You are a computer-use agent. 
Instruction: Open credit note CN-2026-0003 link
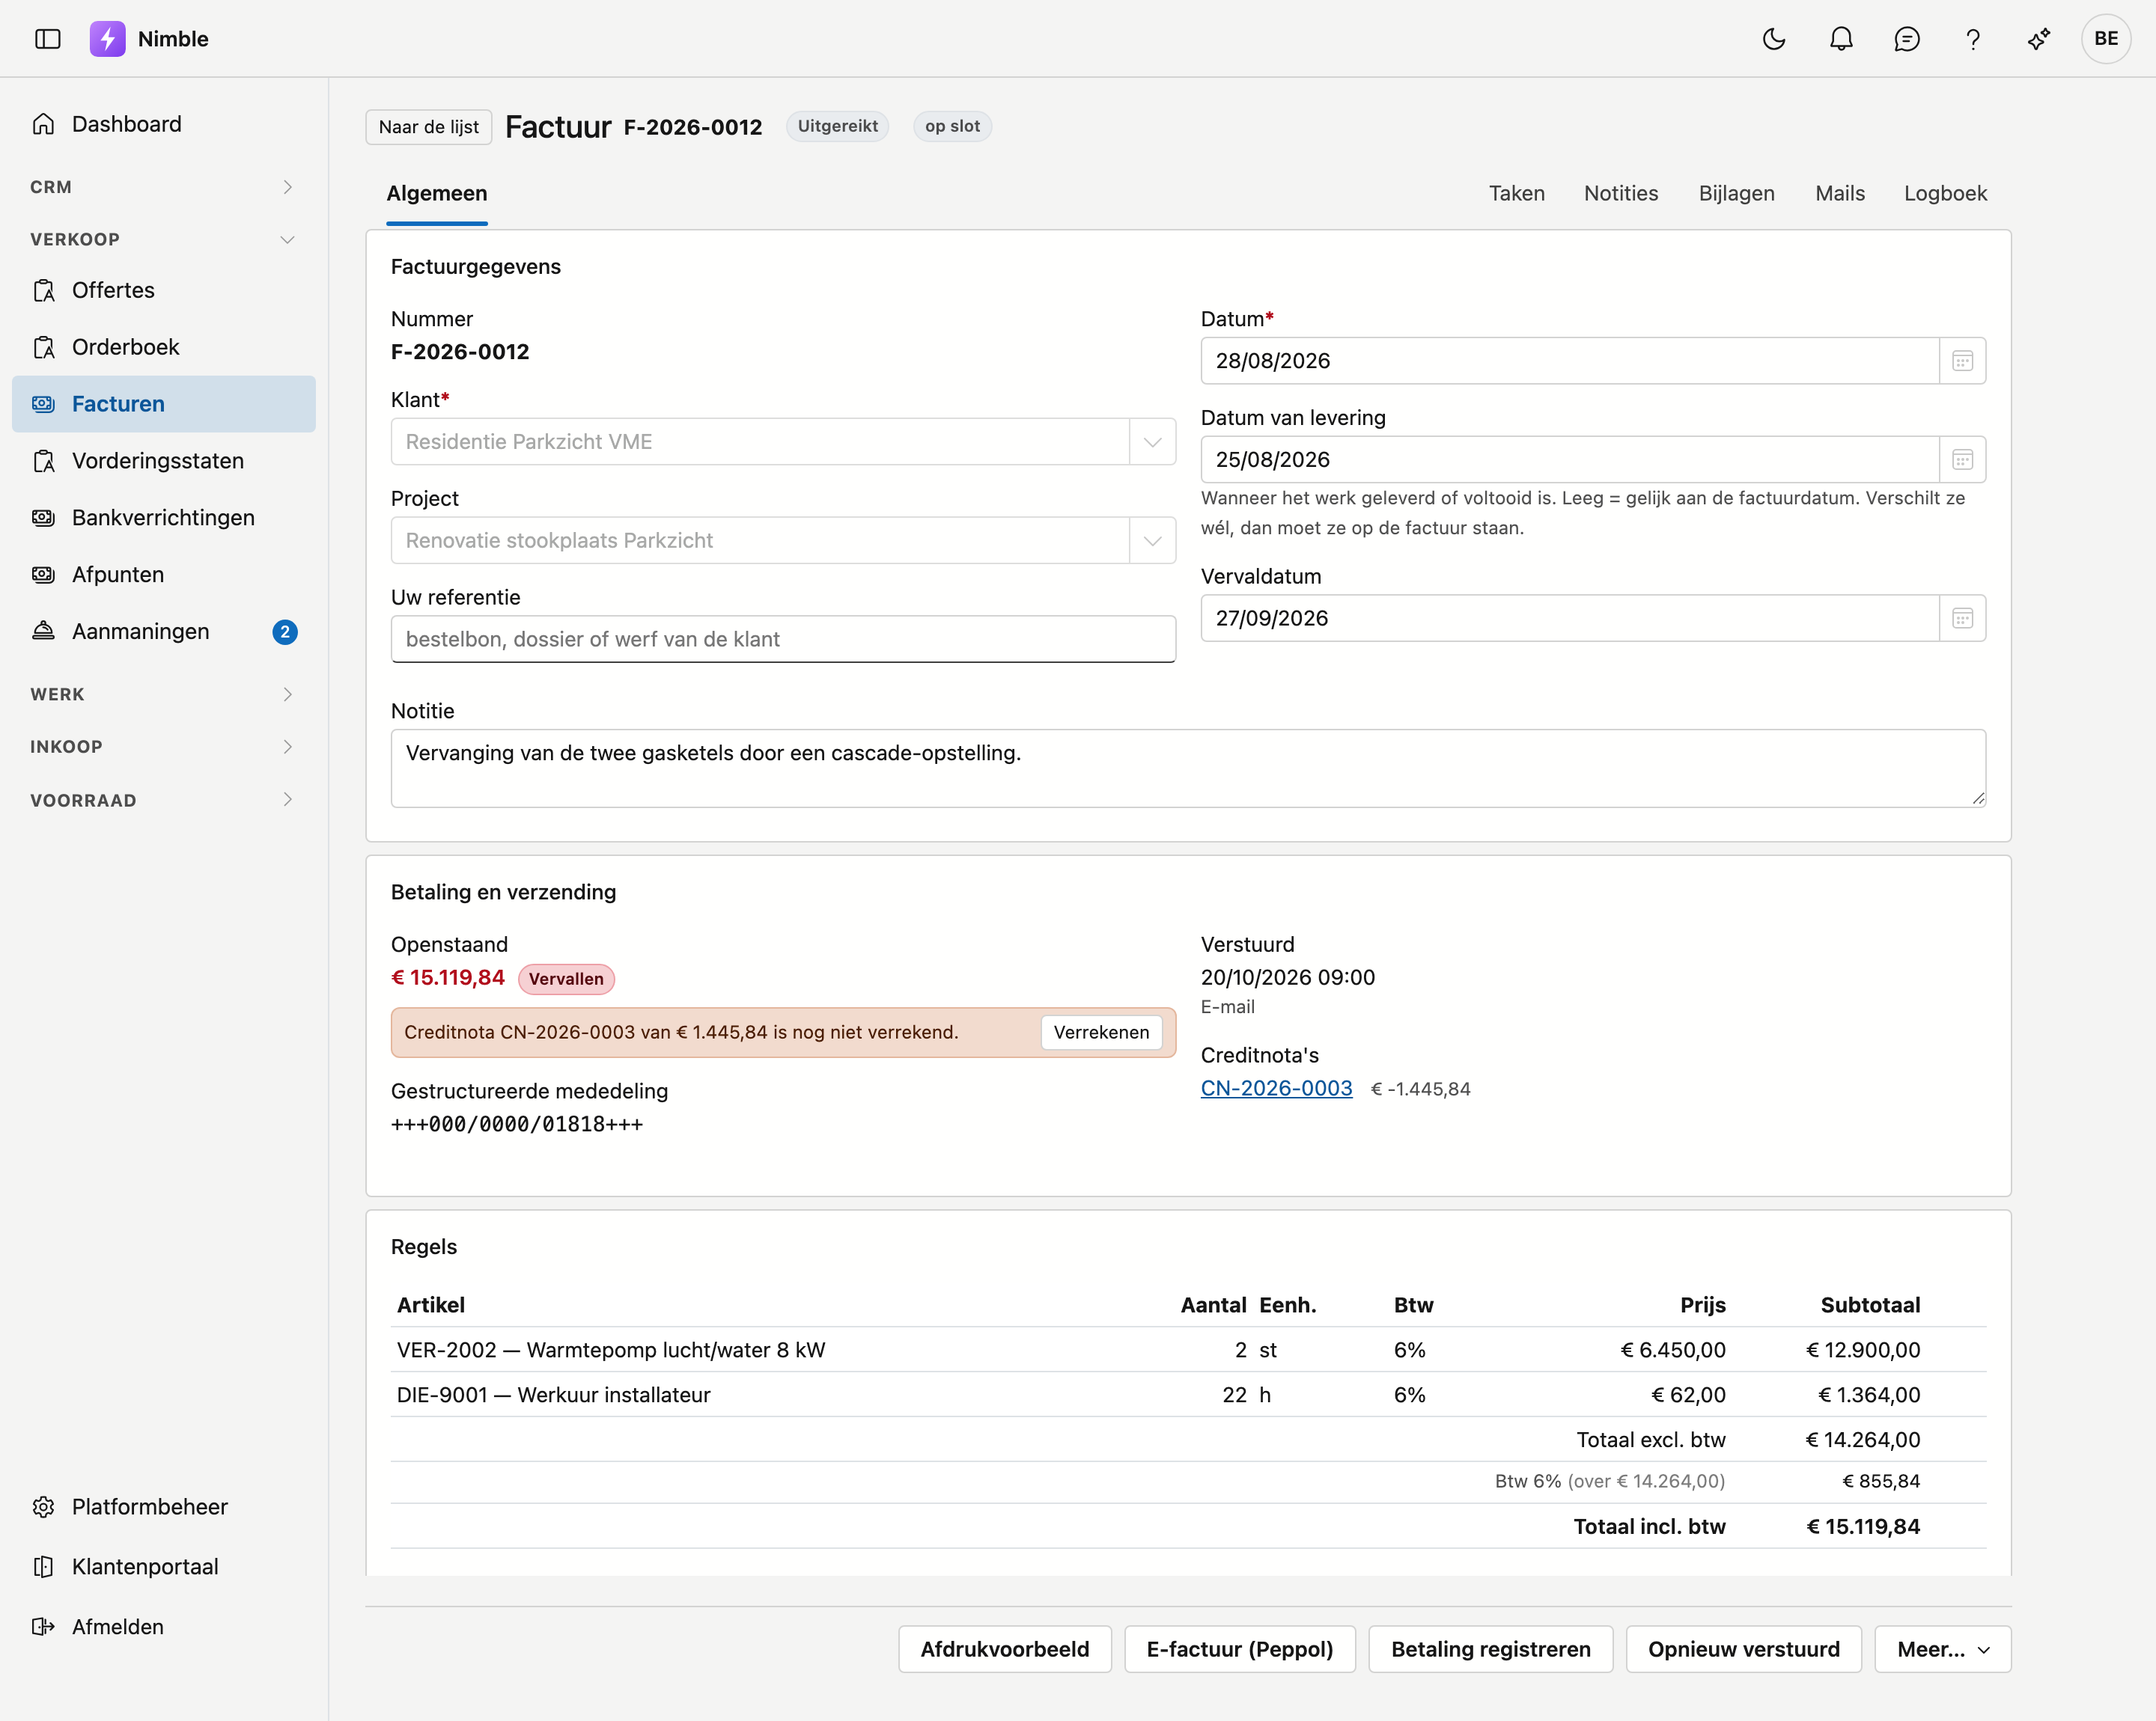pyautogui.click(x=1276, y=1089)
